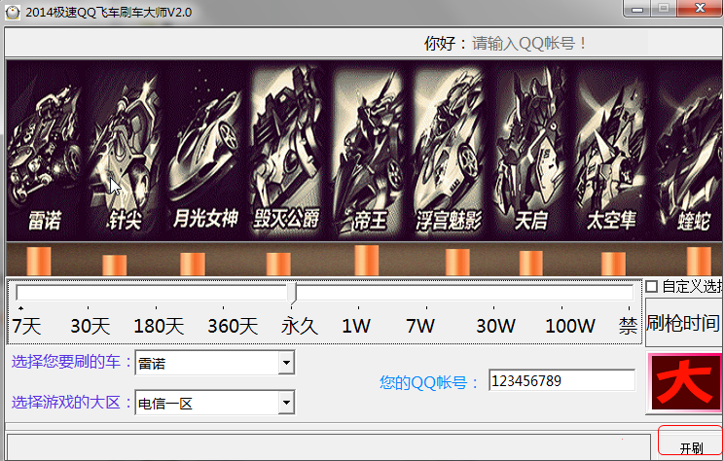Screen dimensions: 724x461
Task: Click the red 大 icon
Action: (686, 382)
